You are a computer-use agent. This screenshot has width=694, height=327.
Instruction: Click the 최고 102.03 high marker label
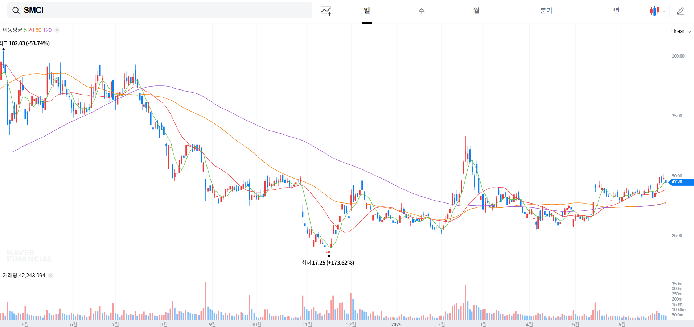click(x=25, y=43)
